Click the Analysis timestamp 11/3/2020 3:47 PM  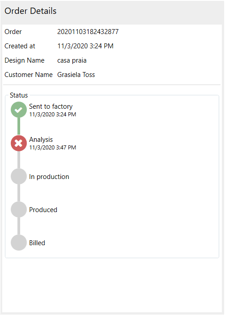pos(53,148)
